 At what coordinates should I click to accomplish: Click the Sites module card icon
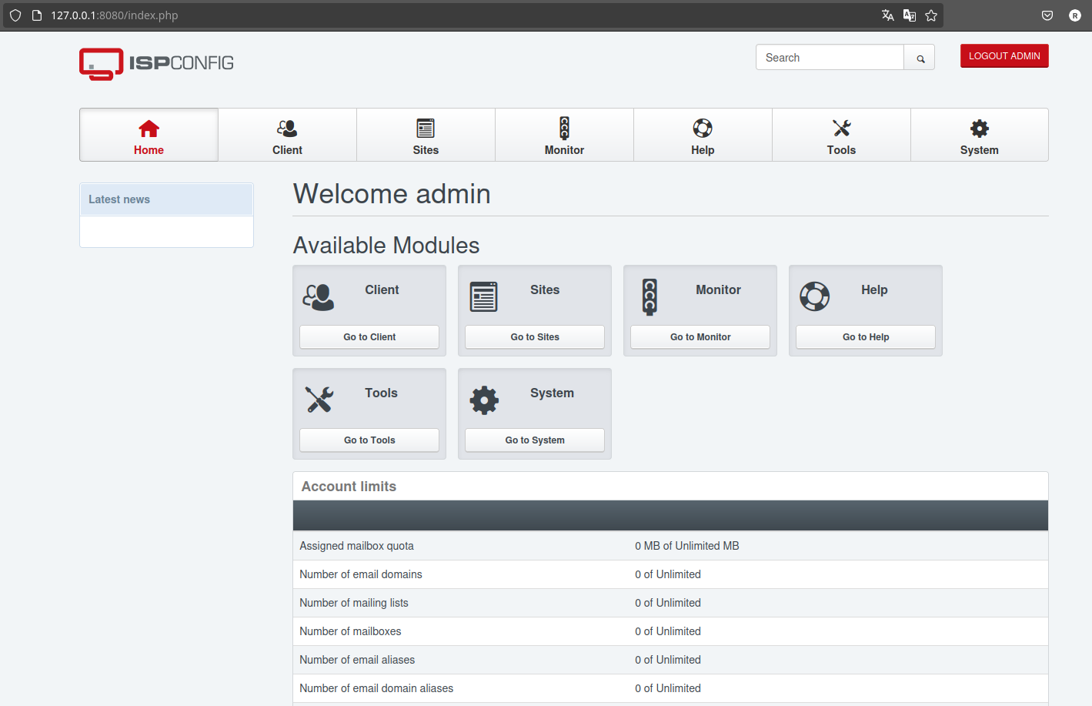[x=484, y=296]
